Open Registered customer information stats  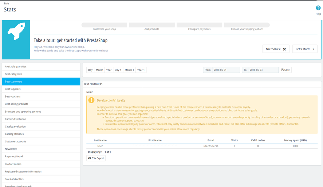41,172
